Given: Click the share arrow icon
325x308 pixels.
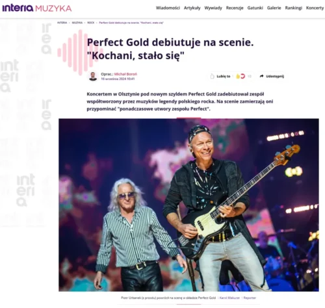Looking at the screenshot, I should [x=261, y=76].
